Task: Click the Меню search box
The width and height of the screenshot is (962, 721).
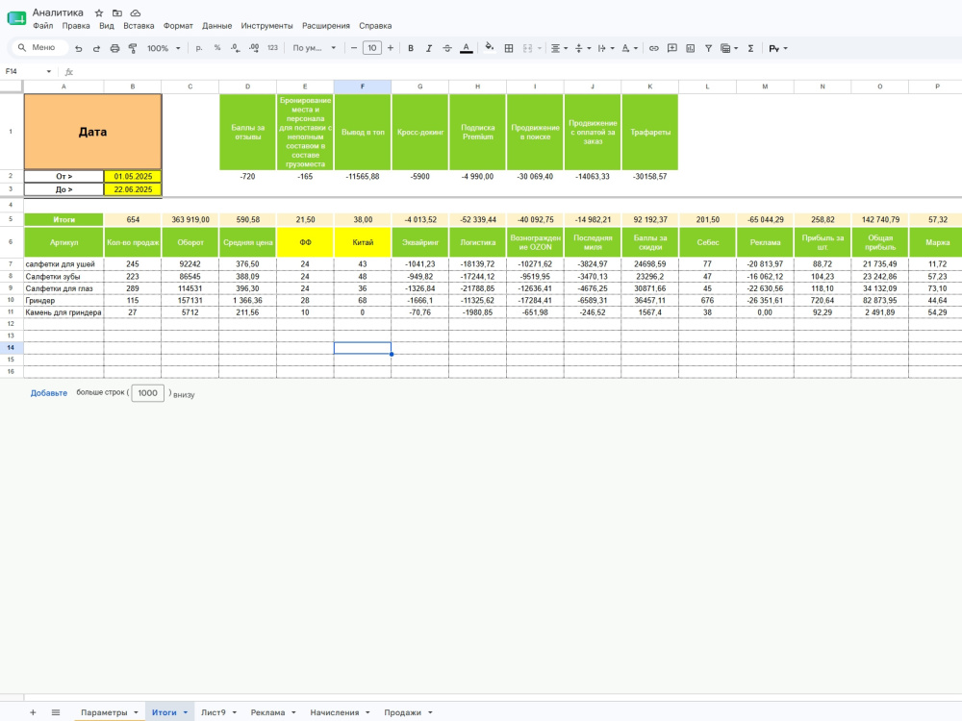Action: 39,47
